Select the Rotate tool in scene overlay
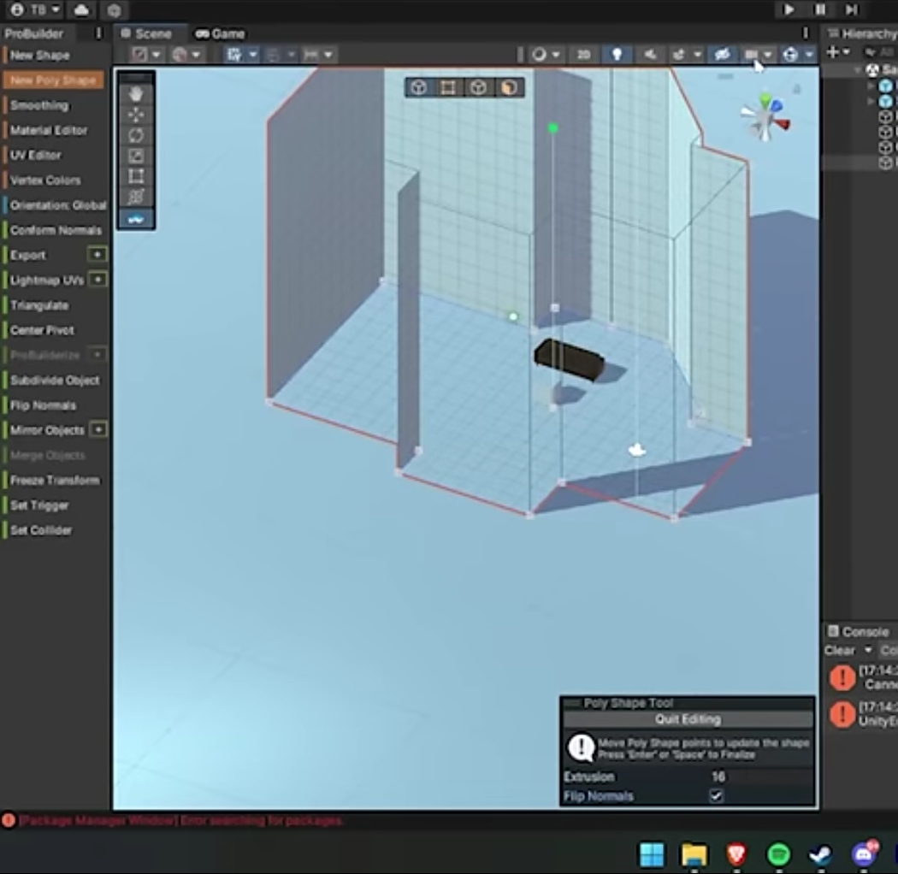 click(x=136, y=135)
